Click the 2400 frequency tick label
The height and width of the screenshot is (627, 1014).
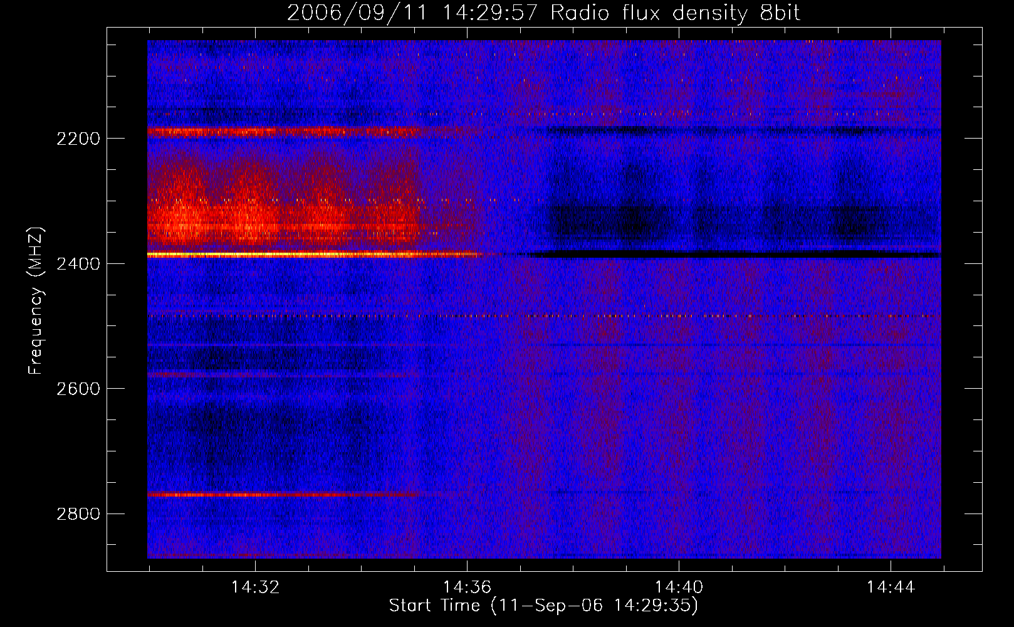[x=78, y=264]
